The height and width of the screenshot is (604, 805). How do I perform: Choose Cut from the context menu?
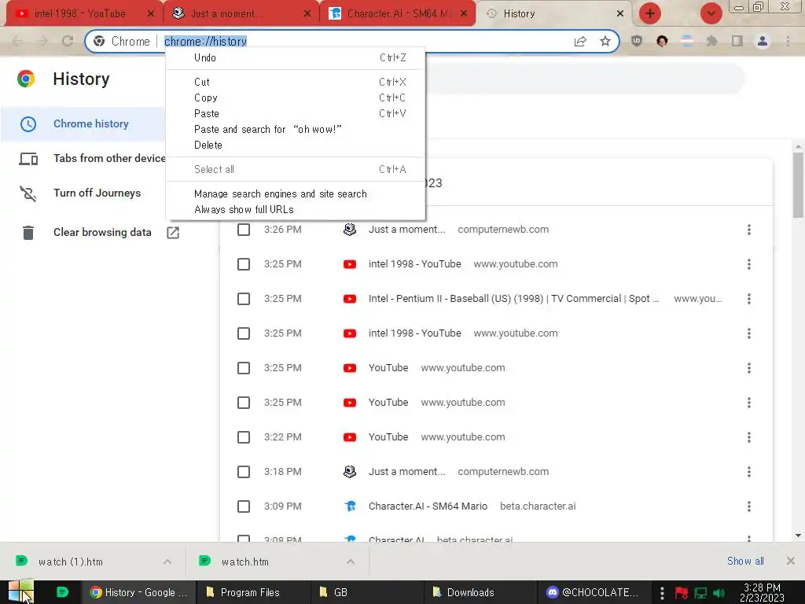[x=296, y=82]
